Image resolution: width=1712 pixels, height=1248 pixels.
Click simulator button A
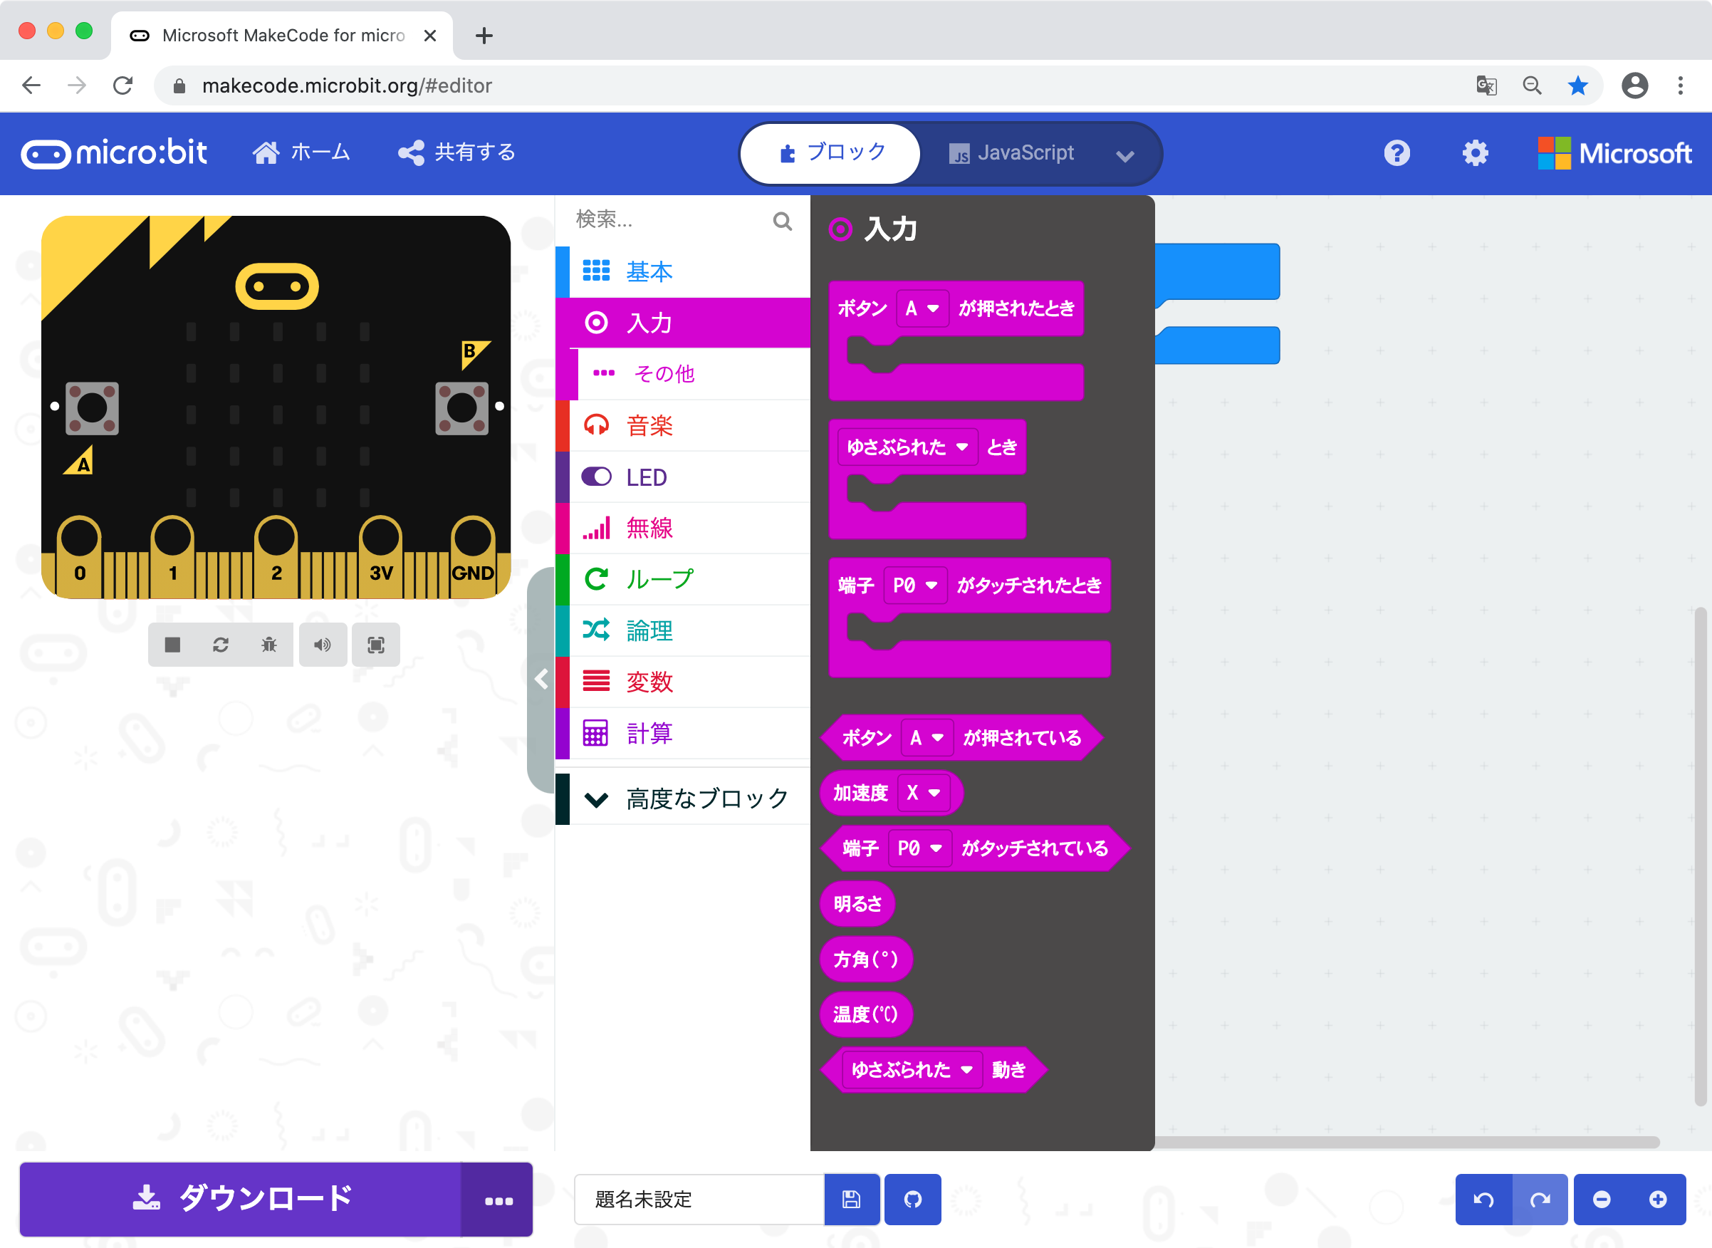(x=92, y=408)
